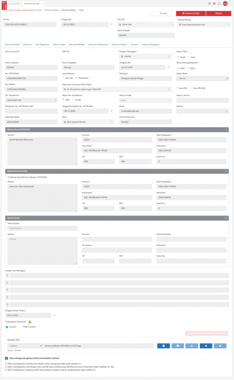Open the user profile avatar menu
The image size is (234, 380).
(225, 3)
